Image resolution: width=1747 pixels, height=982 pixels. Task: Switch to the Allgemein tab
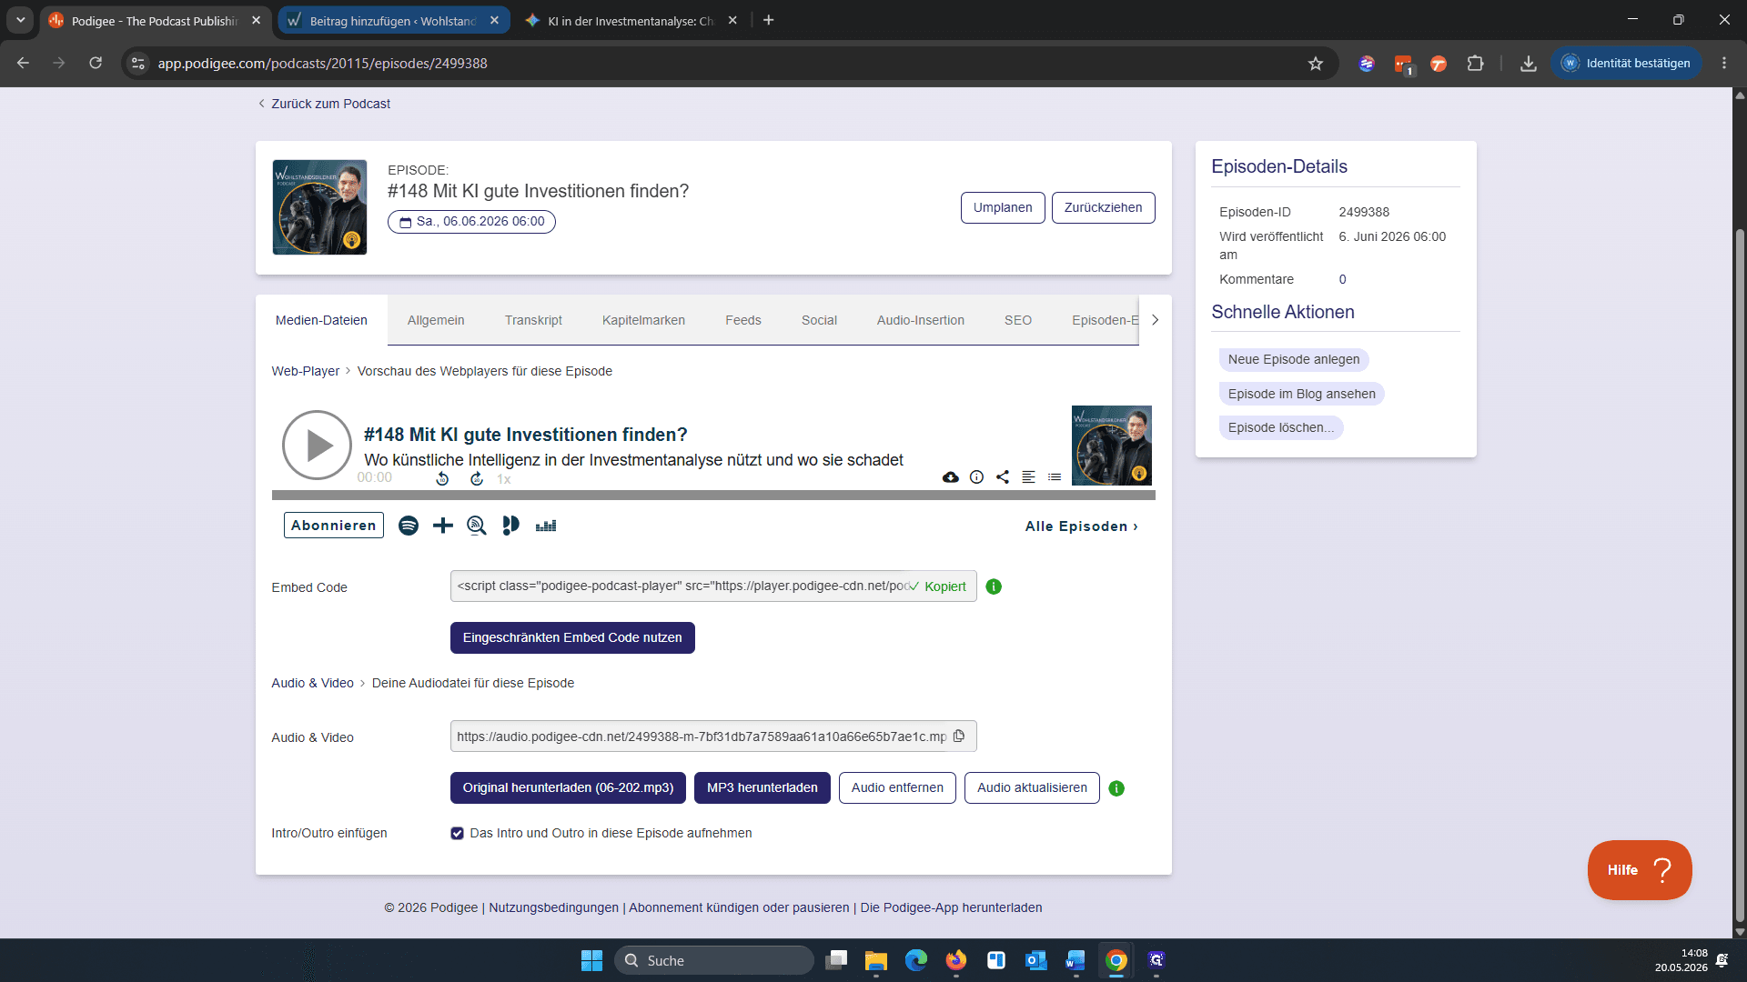pos(436,320)
